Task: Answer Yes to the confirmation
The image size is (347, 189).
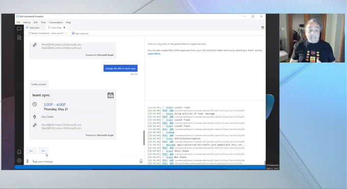Action: click(x=31, y=151)
